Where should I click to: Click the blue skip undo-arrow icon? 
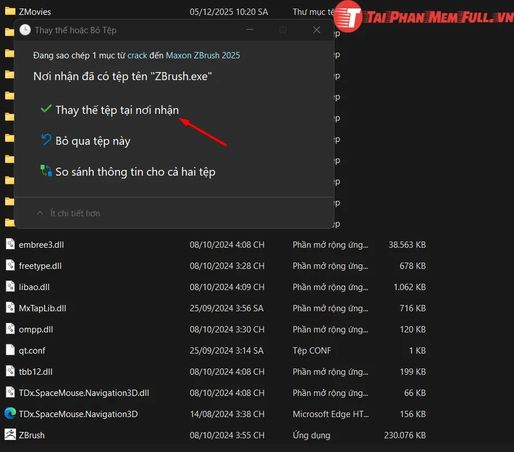[x=46, y=140]
